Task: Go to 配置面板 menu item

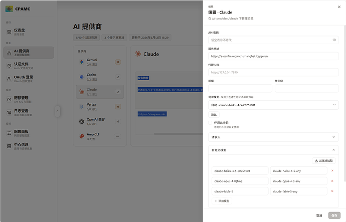Action: (29, 133)
